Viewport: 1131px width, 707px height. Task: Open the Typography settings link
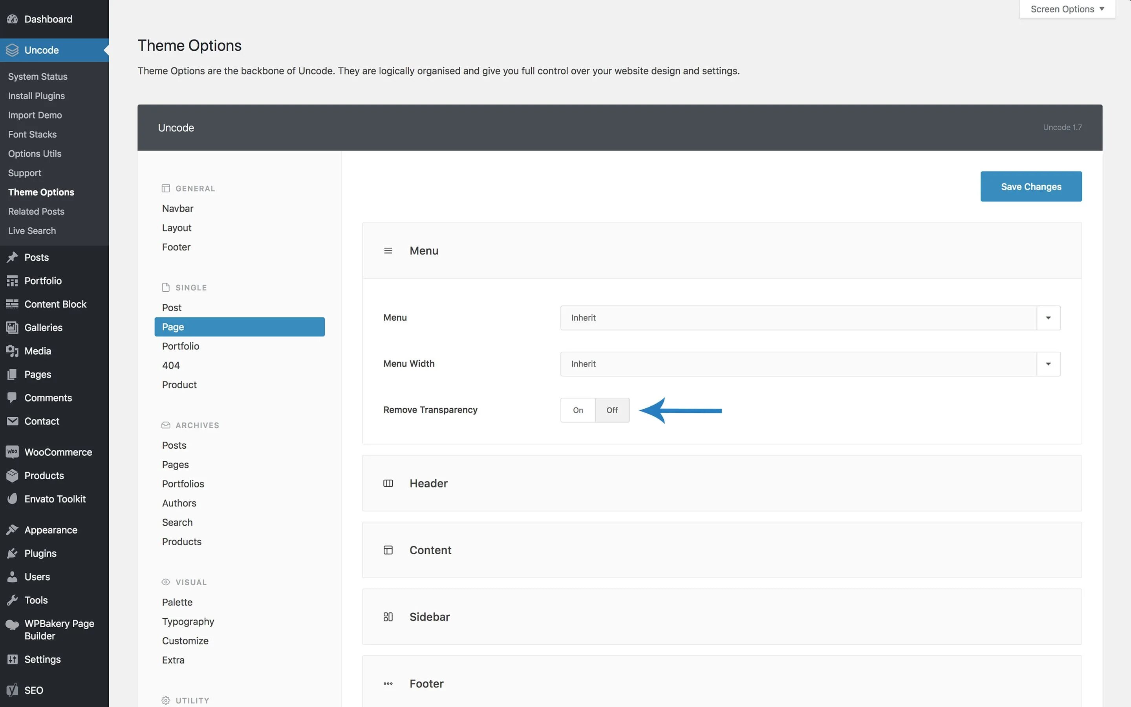tap(188, 621)
